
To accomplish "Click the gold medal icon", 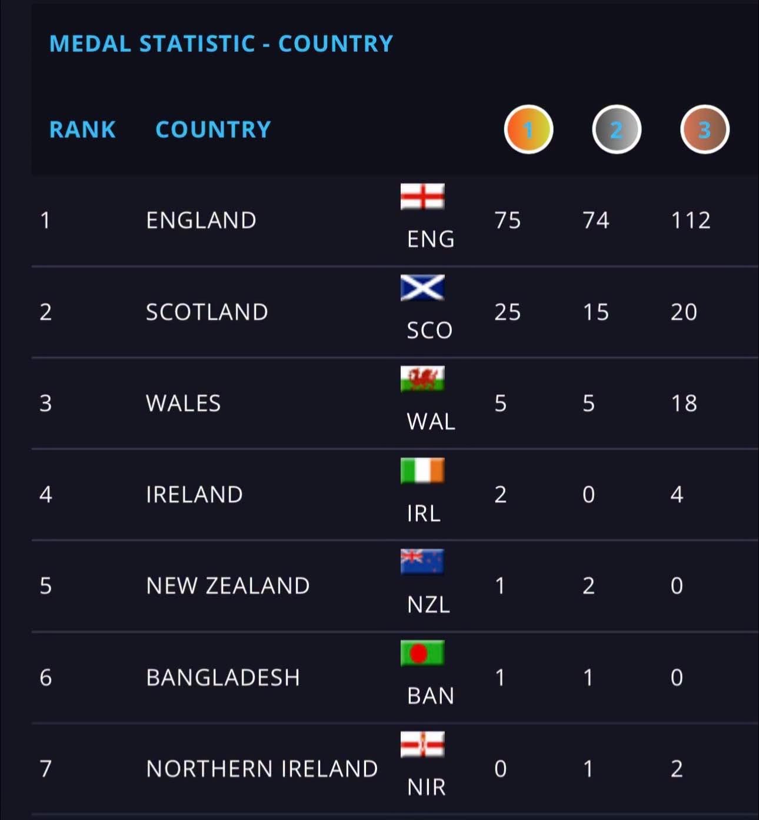I will click(528, 130).
